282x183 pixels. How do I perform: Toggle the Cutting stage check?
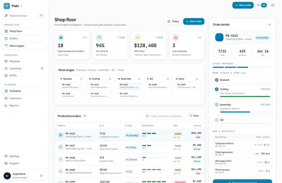click(217, 89)
